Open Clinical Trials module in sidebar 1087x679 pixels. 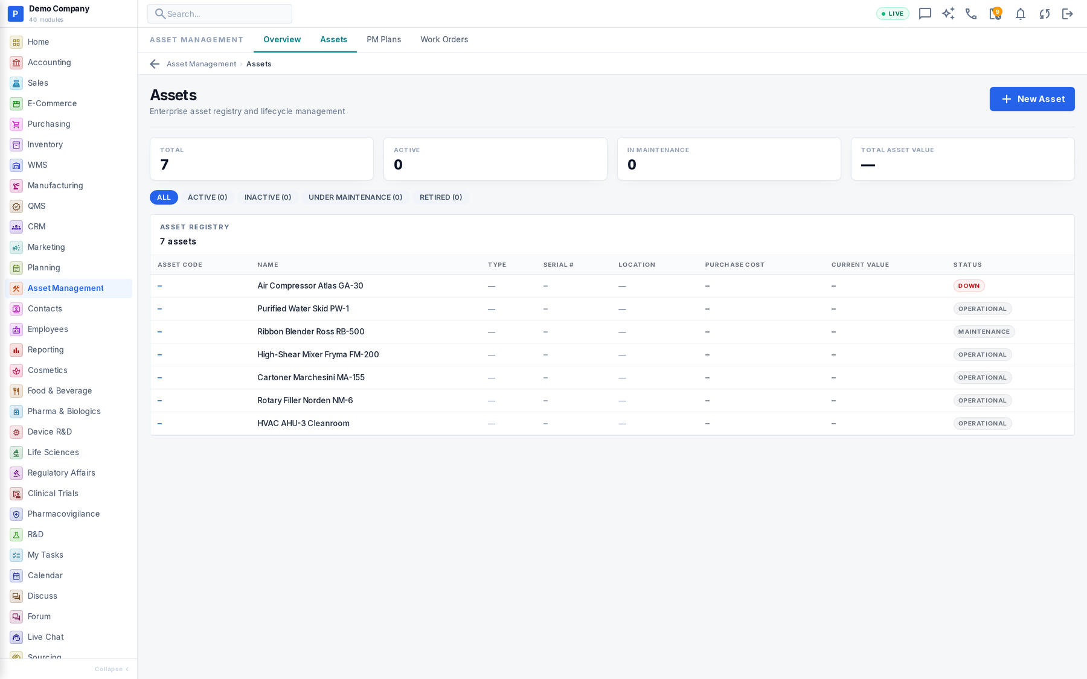click(68, 493)
